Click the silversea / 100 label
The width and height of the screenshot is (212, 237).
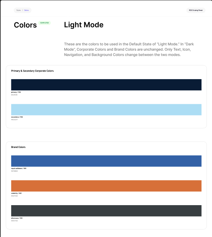click(x=17, y=218)
